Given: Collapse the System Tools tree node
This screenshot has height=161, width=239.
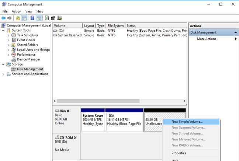Looking at the screenshot, I should pyautogui.click(x=3, y=30).
